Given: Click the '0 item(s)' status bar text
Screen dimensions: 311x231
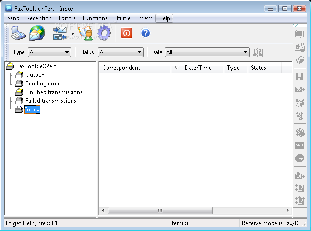Looking at the screenshot, I should click(177, 223).
